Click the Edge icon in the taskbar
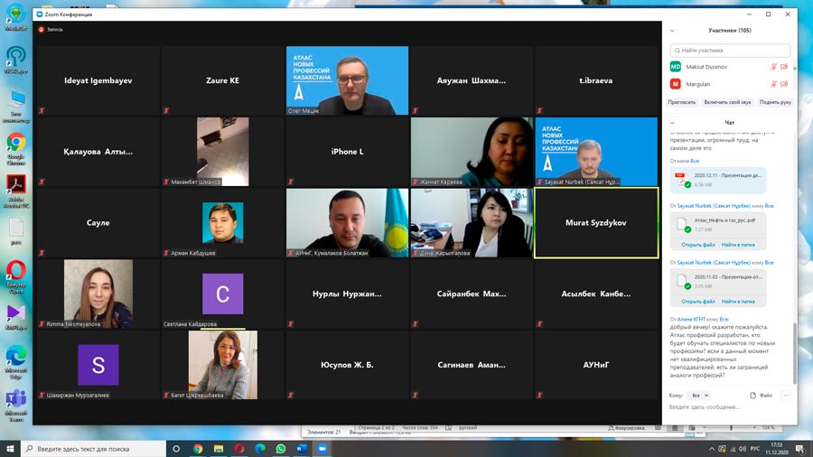The width and height of the screenshot is (813, 457). 260,449
